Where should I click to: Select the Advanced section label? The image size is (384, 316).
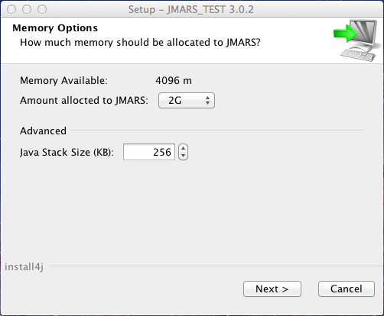(x=43, y=131)
